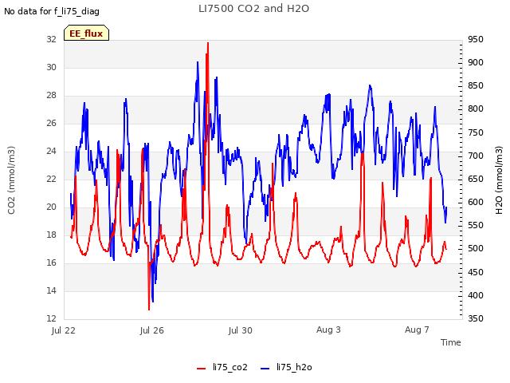Click the 14 value on CO2 axis
This screenshot has width=510, height=383.
[51, 290]
